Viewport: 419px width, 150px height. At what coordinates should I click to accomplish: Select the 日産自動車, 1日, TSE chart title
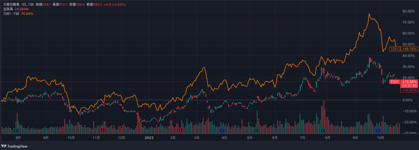pyautogui.click(x=18, y=4)
